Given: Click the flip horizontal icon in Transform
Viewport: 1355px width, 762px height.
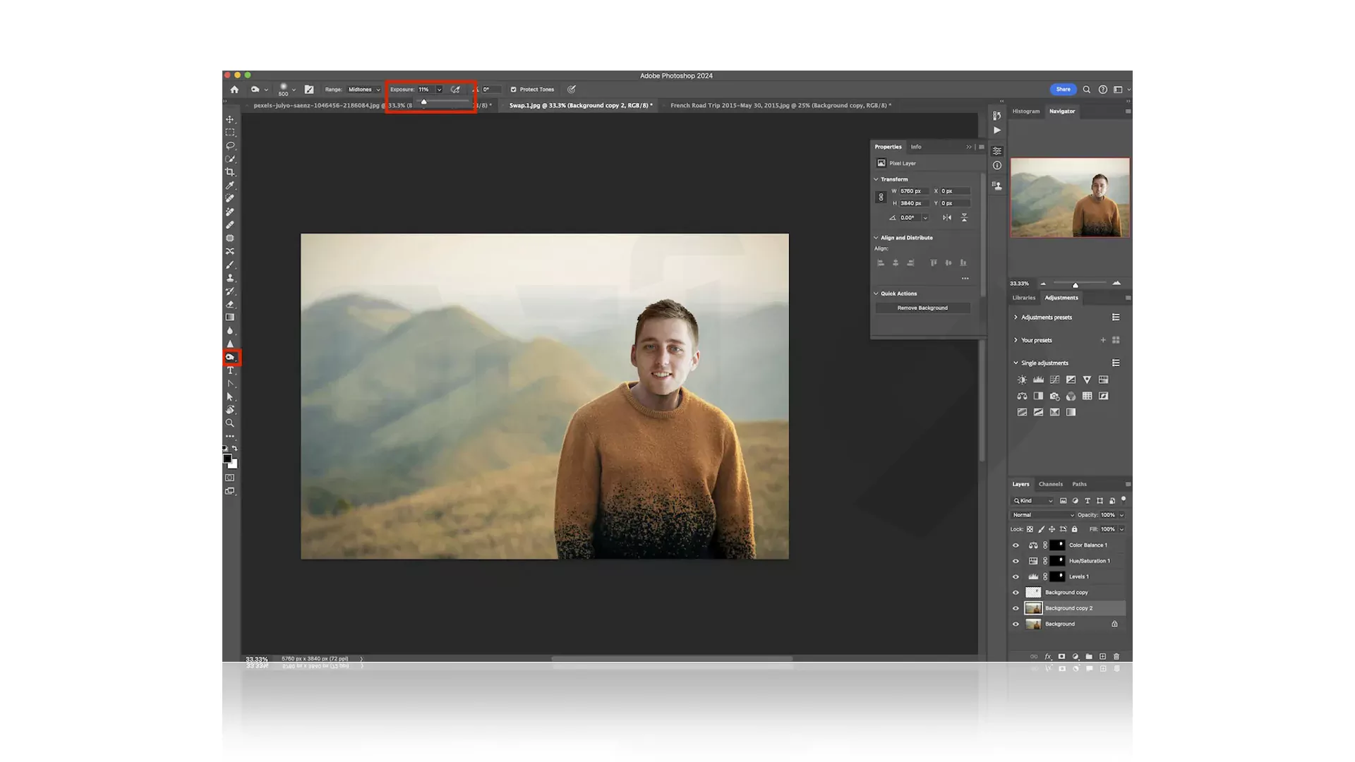Looking at the screenshot, I should pyautogui.click(x=947, y=217).
